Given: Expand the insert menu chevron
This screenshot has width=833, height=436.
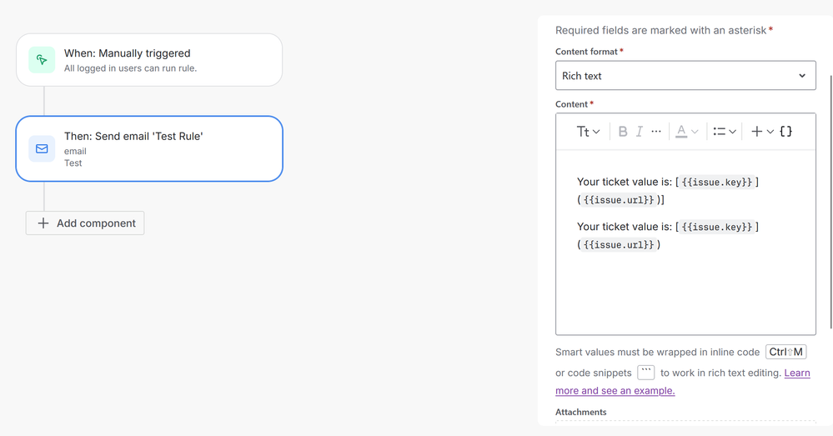Looking at the screenshot, I should (770, 132).
